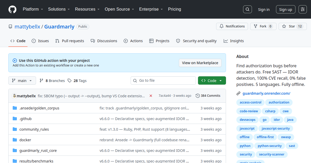This screenshot has width=311, height=163.
Task: Select the Code tab
Action: pyautogui.click(x=18, y=41)
